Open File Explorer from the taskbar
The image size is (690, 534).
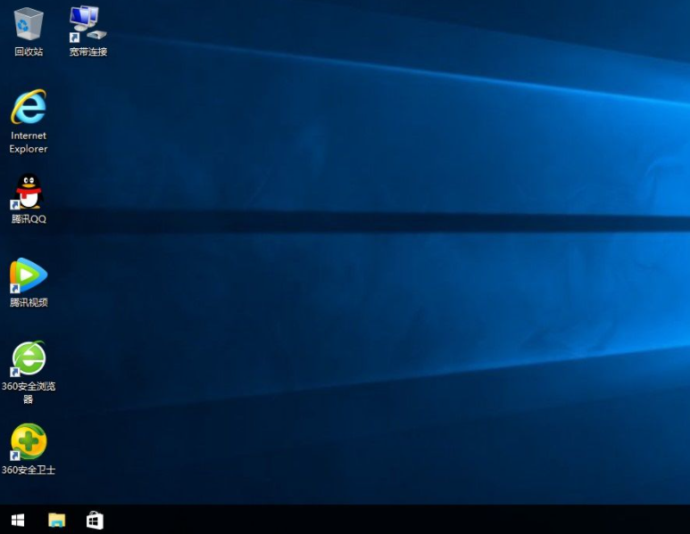click(56, 520)
